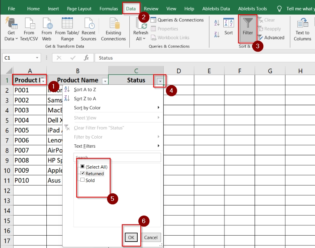Screen dimensions: 315x248
Task: Open the Get Data menu
Action: (11, 29)
